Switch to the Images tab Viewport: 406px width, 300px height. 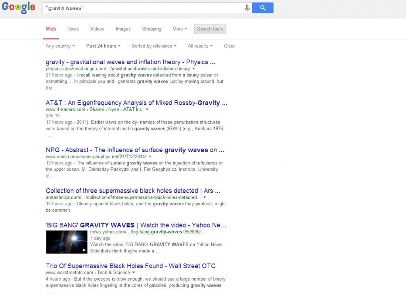point(123,29)
